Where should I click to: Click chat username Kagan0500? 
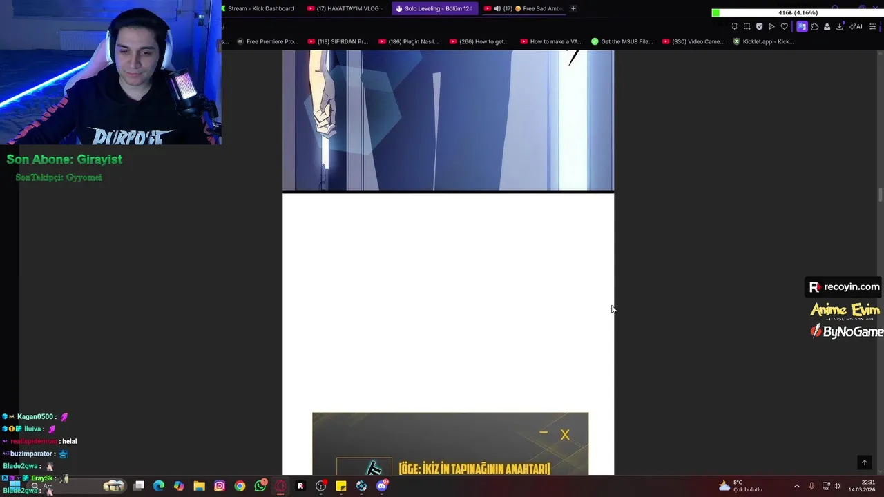[35, 416]
